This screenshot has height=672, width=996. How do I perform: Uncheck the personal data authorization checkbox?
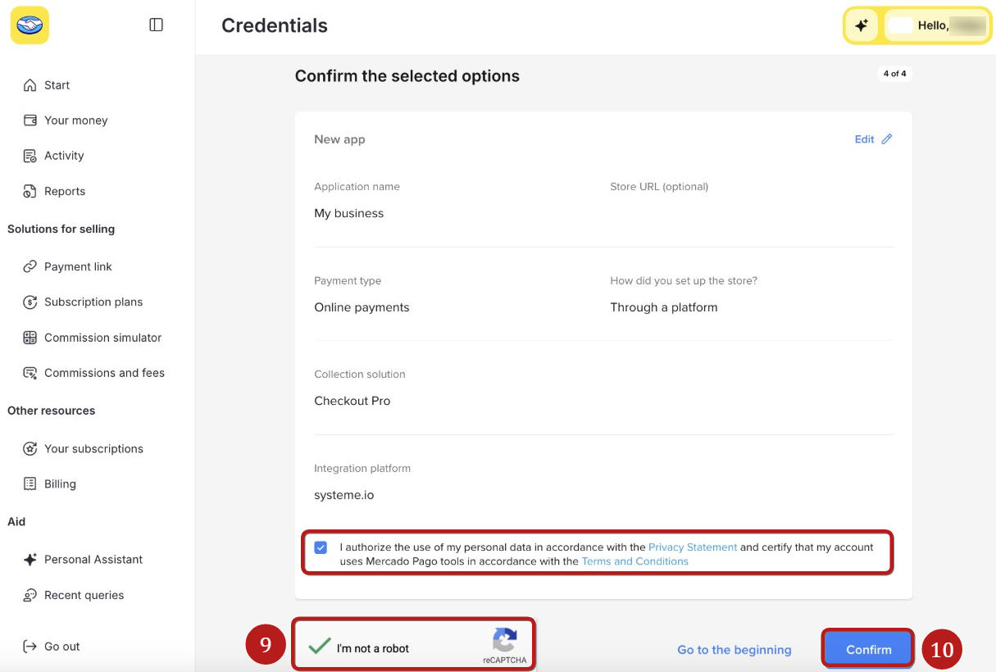tap(321, 547)
